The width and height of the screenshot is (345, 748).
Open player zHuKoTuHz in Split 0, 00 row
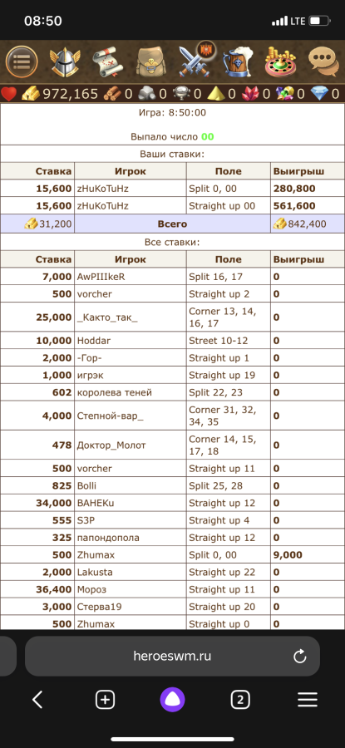(x=102, y=189)
